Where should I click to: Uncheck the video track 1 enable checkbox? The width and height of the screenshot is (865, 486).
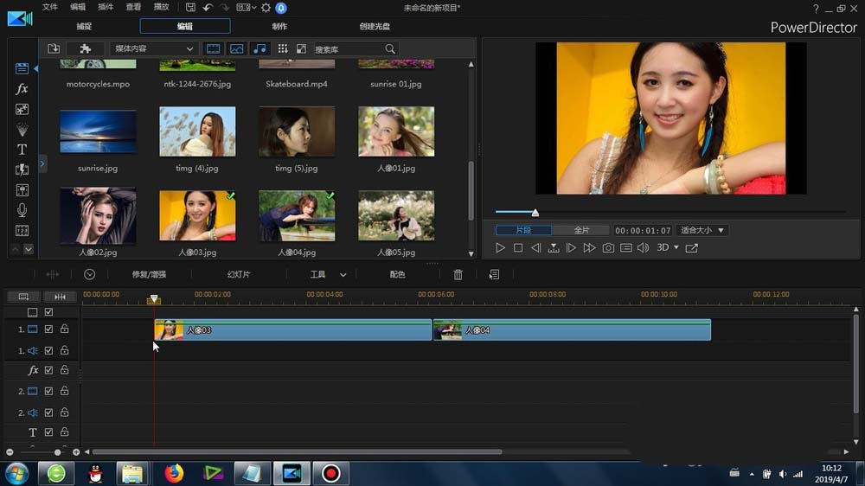49,329
